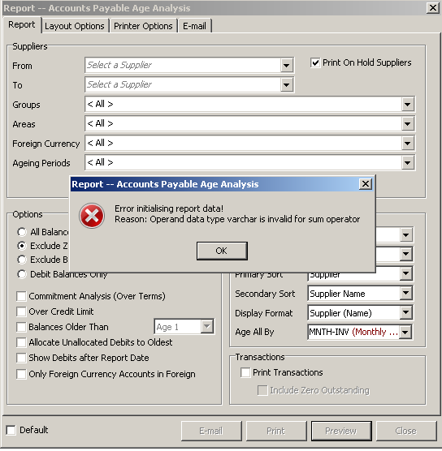
Task: Open the top dropdown right of error dialog
Action: pos(405,234)
